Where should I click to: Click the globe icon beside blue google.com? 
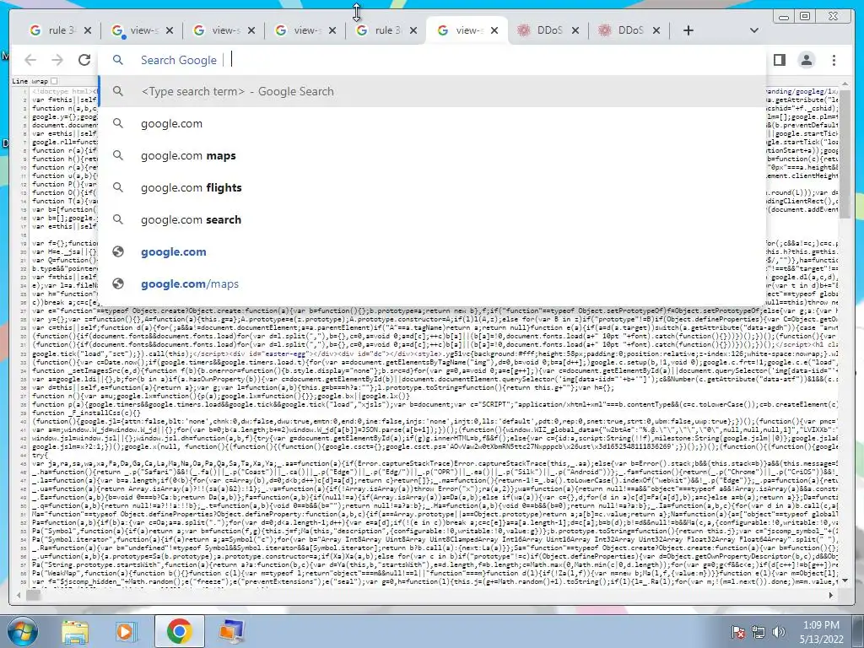click(x=118, y=251)
